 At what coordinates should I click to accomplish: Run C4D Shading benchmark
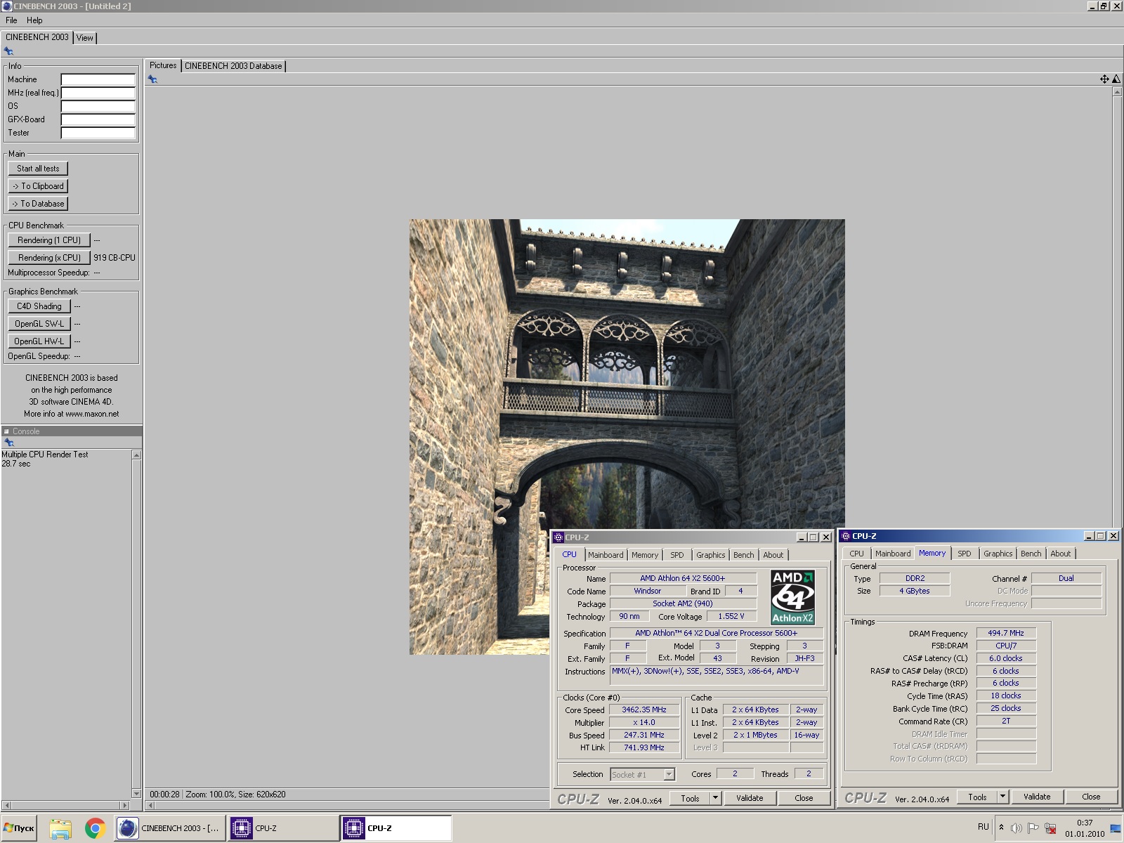point(39,306)
